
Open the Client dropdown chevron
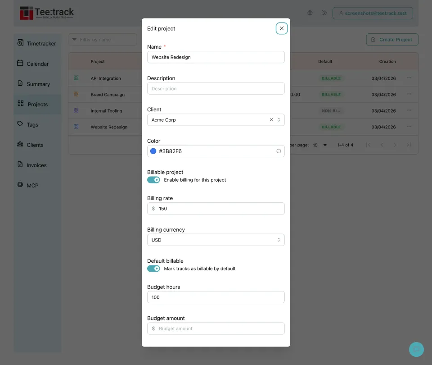click(x=279, y=120)
